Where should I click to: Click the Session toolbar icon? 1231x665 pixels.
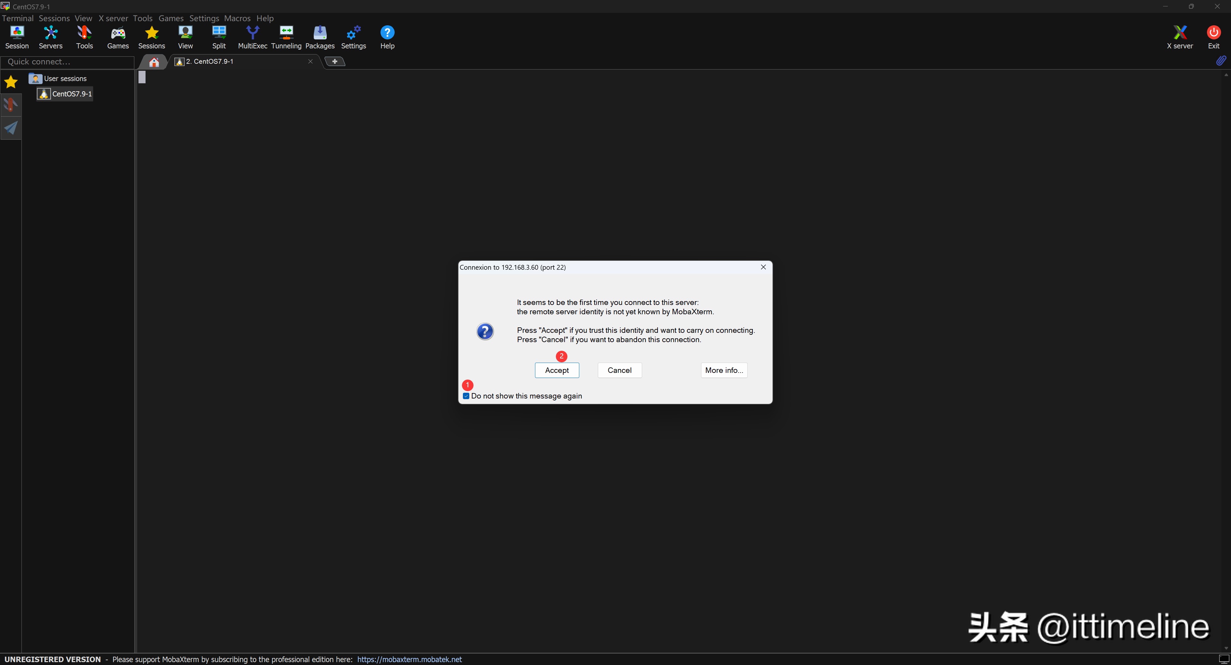point(17,37)
